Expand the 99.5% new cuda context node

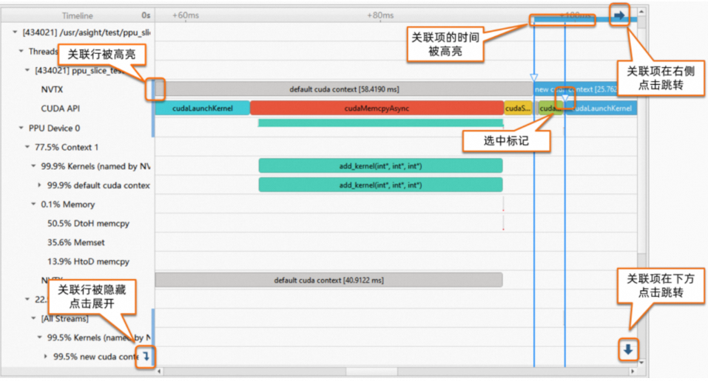click(46, 357)
